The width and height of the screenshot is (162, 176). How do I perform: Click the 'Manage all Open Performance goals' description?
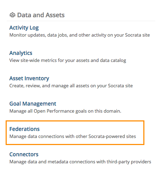65,111
